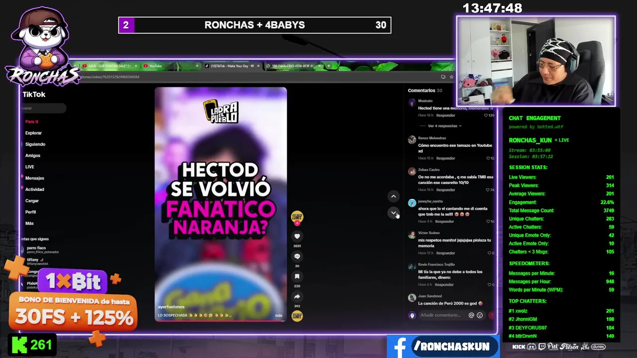Like jennyfer_nanita's comment heart
This screenshot has width=637, height=358.
pos(488,221)
